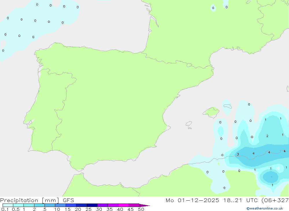Choose the 10–15 mm legend color swatch
289x211 pixels.
point(60,205)
